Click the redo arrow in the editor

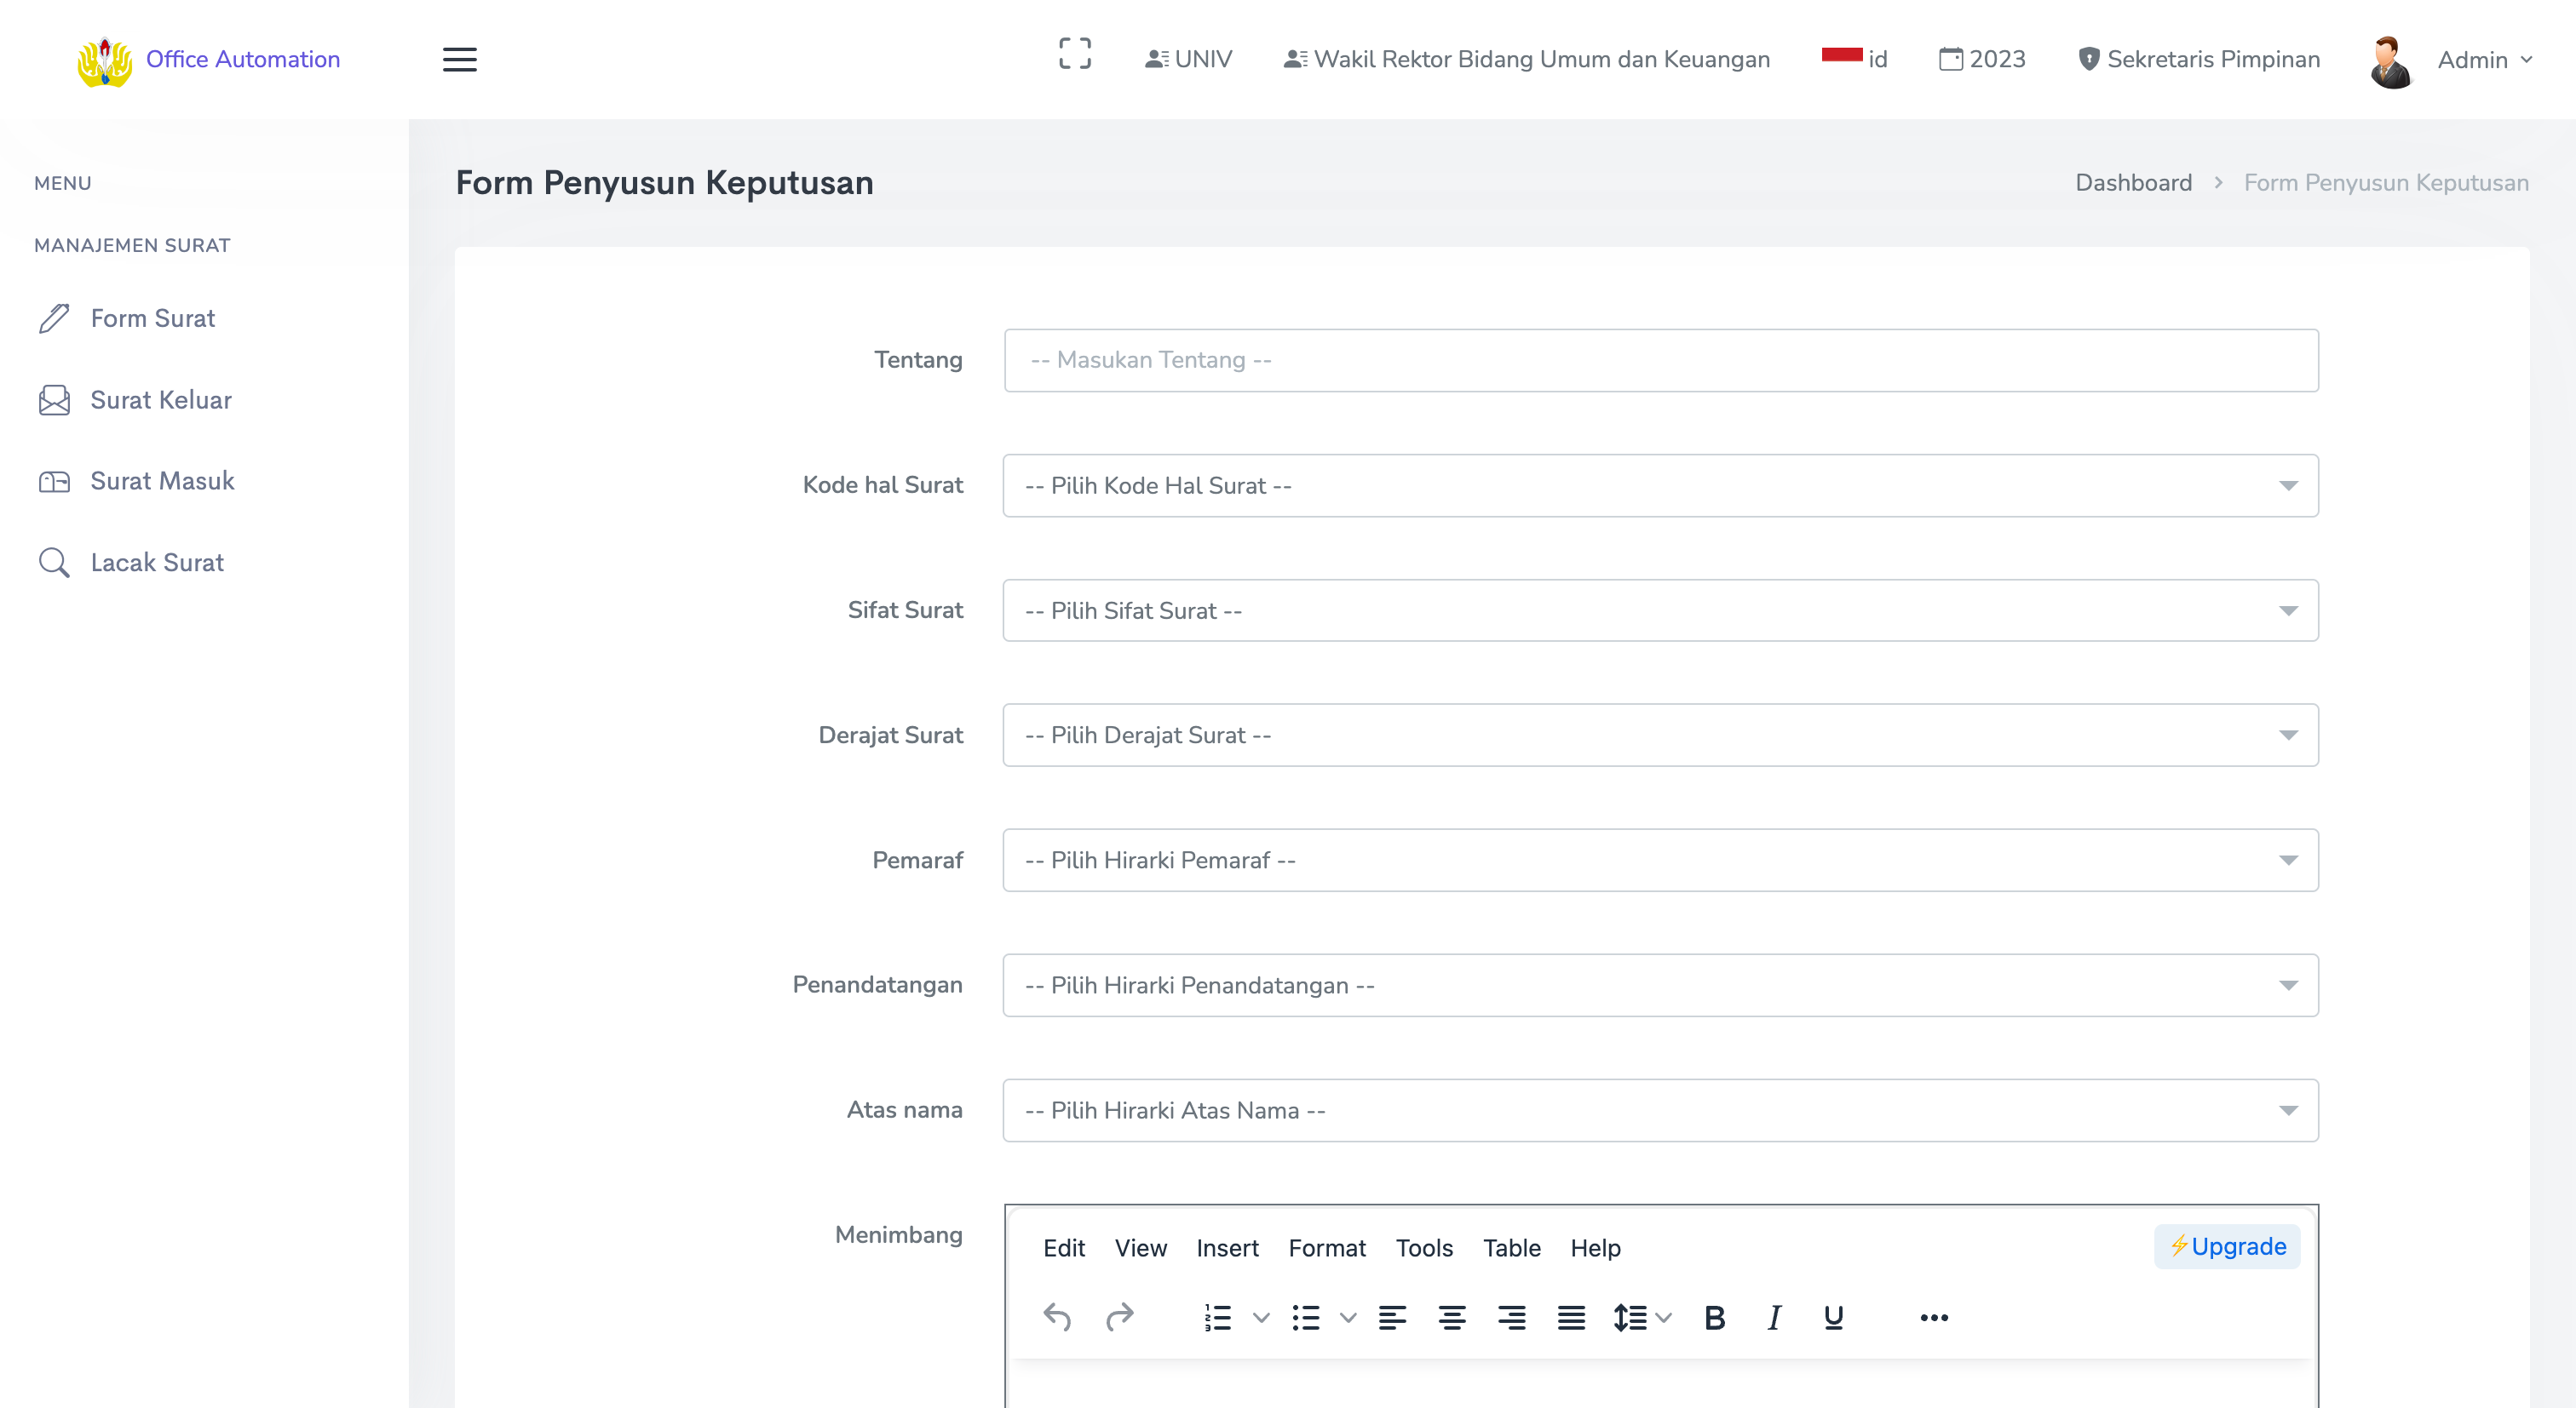click(1119, 1317)
